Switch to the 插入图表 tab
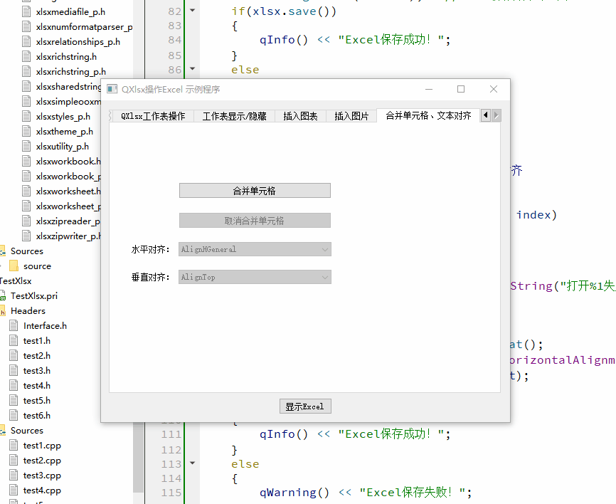 [x=300, y=115]
